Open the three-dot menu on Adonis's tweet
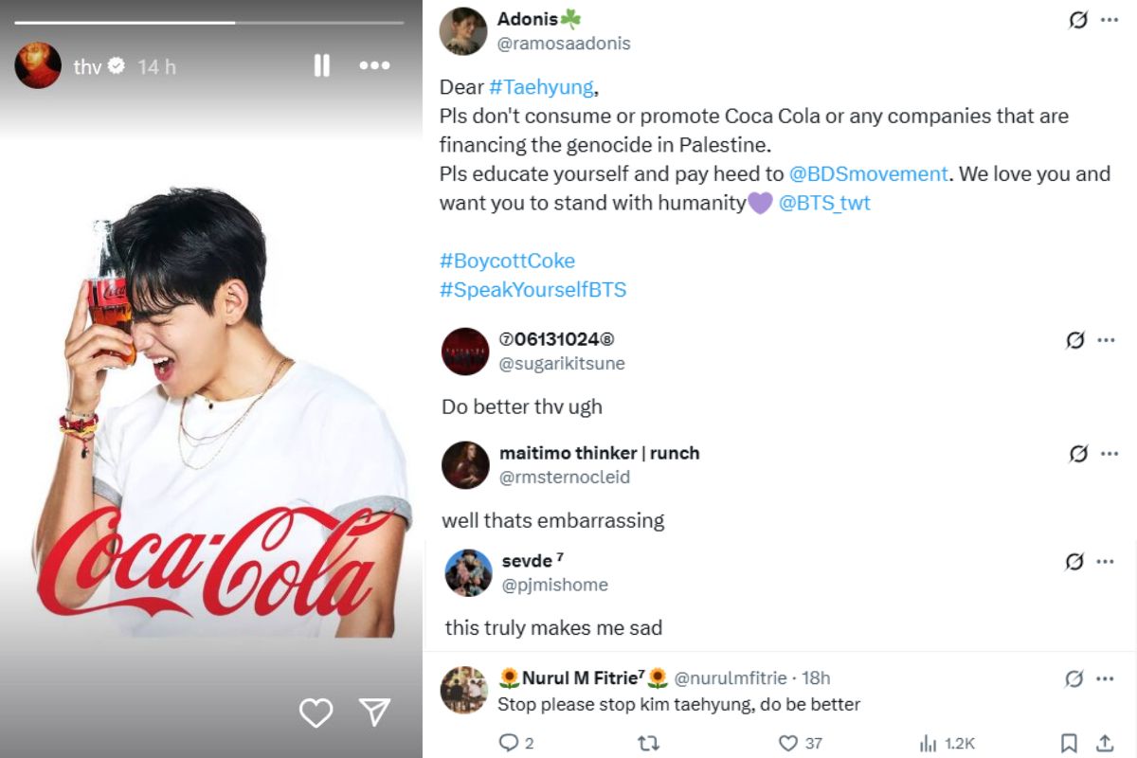The width and height of the screenshot is (1137, 758). [1109, 21]
